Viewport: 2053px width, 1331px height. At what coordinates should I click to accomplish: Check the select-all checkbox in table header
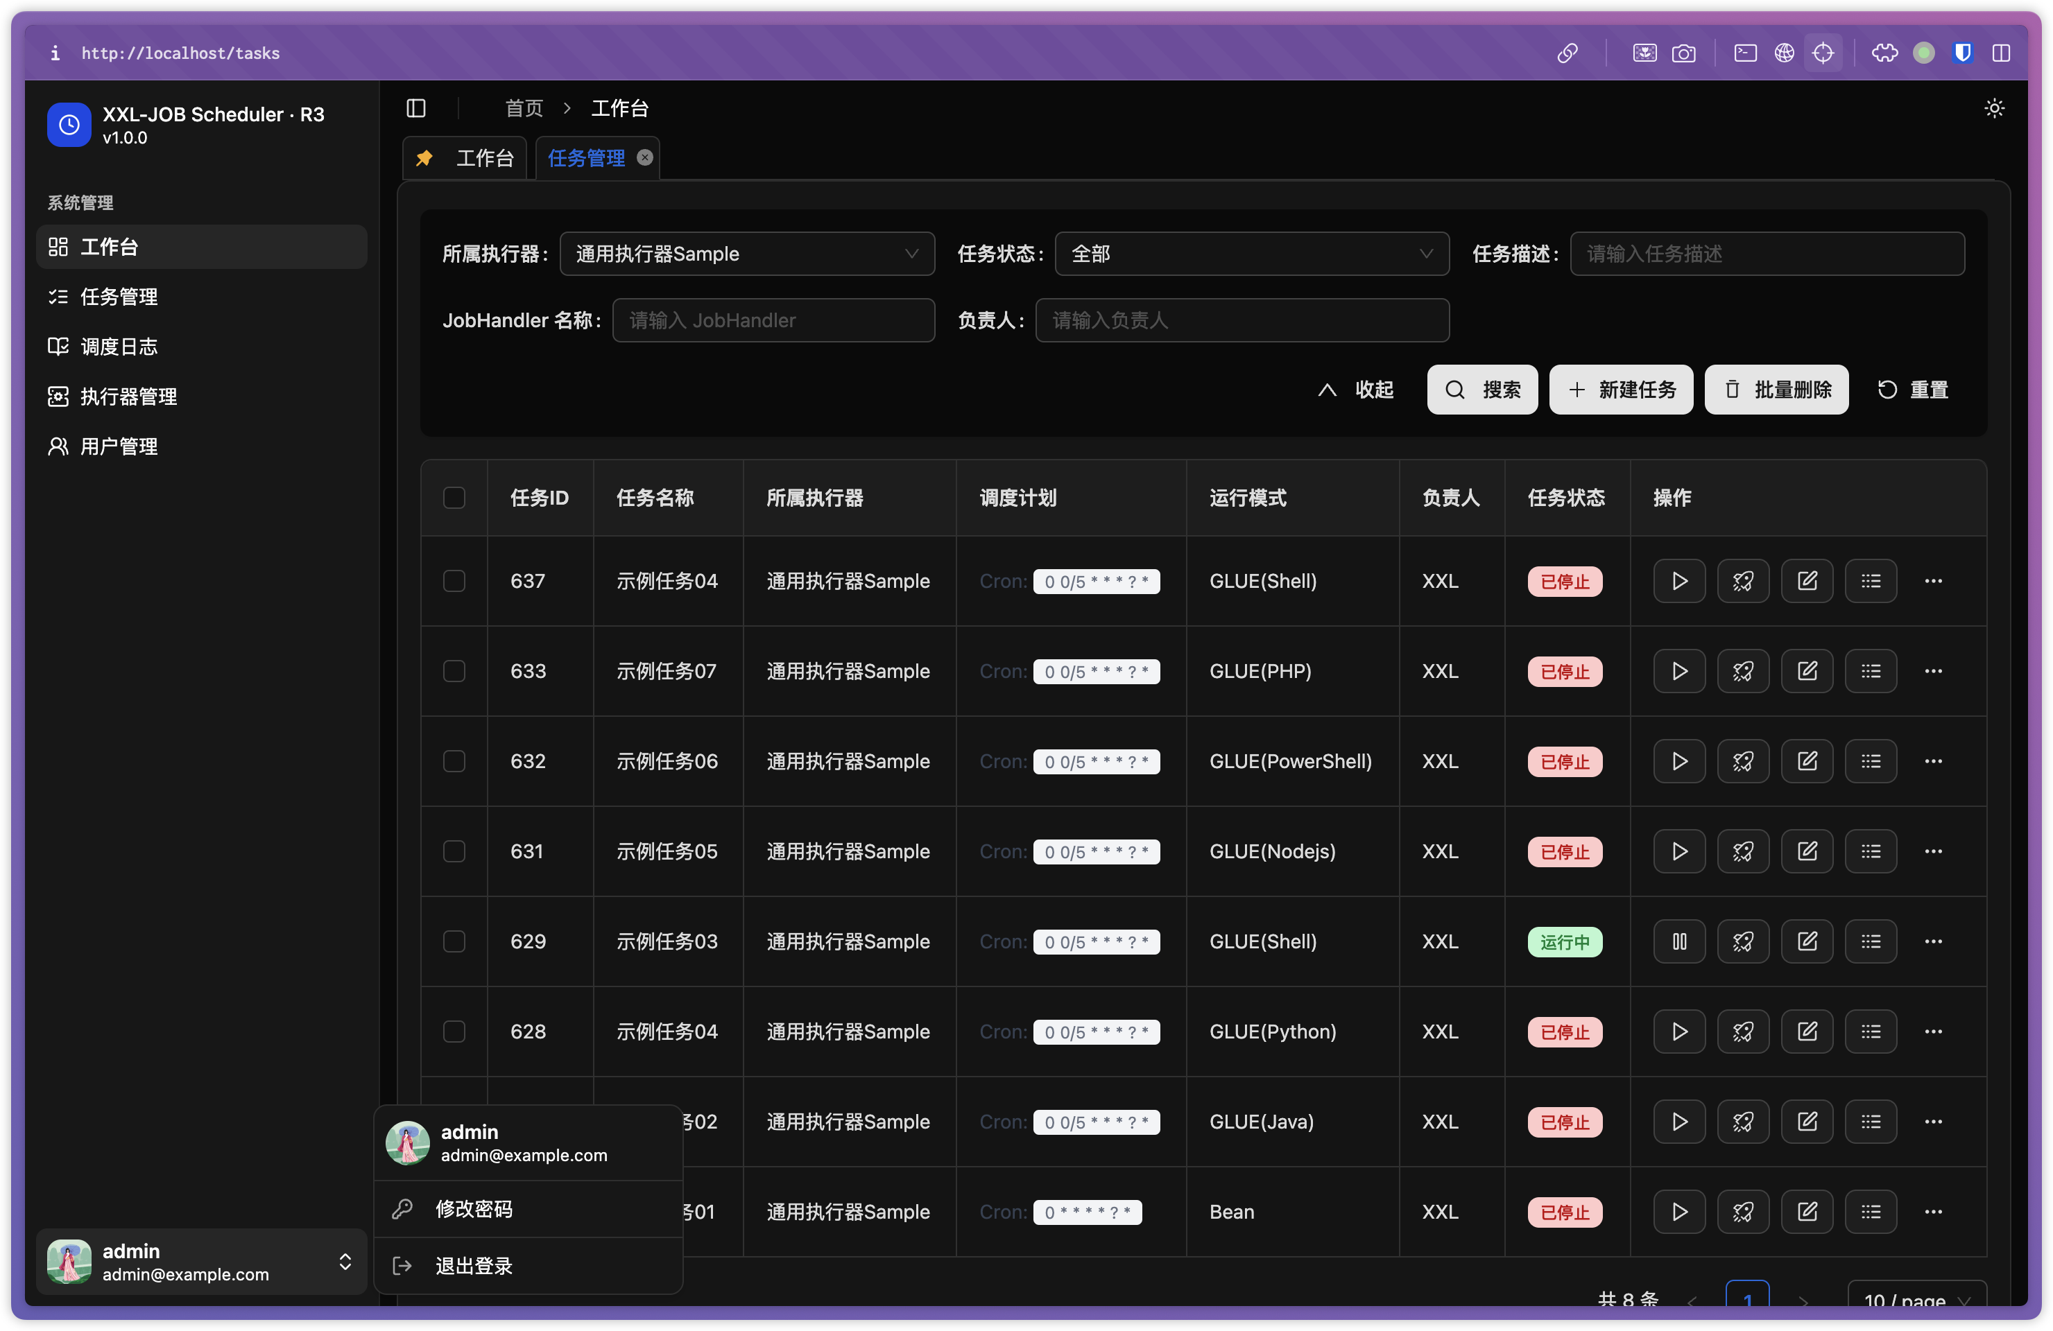click(454, 498)
